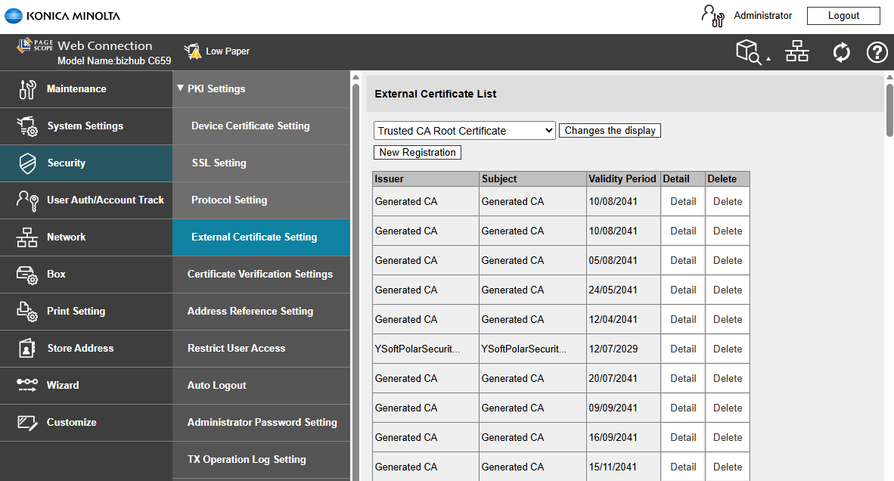
Task: Delete the YSoftPolarSecurit certificate
Action: (728, 349)
